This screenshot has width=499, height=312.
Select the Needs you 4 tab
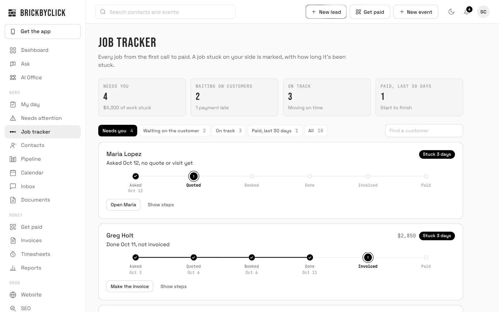[118, 131]
